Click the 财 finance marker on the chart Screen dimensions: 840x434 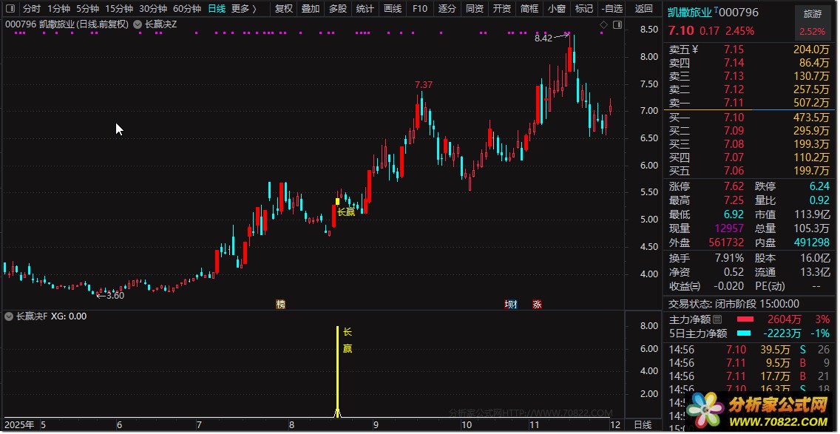click(x=511, y=304)
